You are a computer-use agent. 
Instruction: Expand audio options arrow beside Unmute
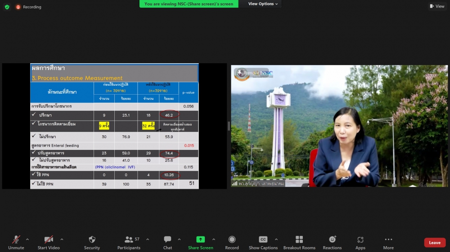pyautogui.click(x=27, y=239)
